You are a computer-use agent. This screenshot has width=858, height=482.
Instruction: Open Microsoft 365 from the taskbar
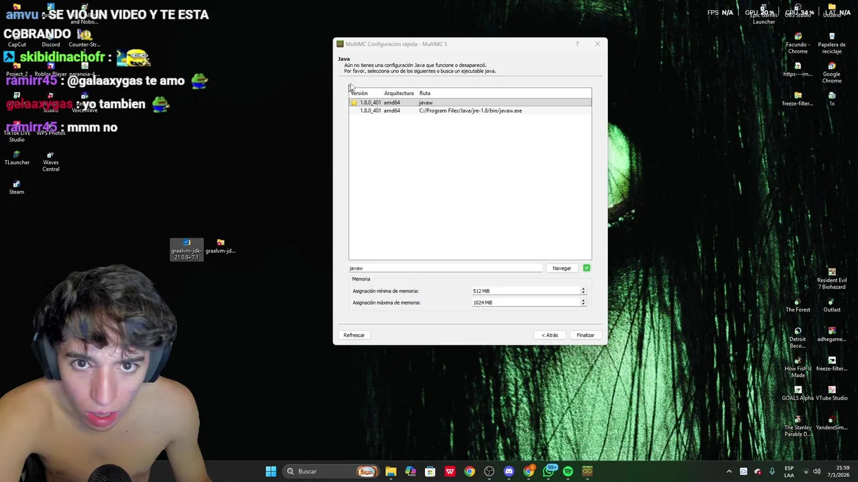pos(410,471)
